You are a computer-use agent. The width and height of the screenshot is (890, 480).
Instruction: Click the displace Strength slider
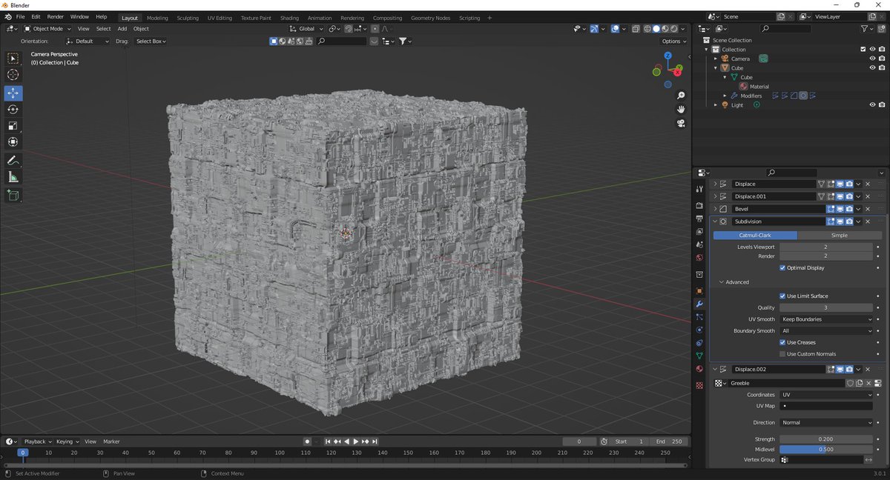pos(826,439)
